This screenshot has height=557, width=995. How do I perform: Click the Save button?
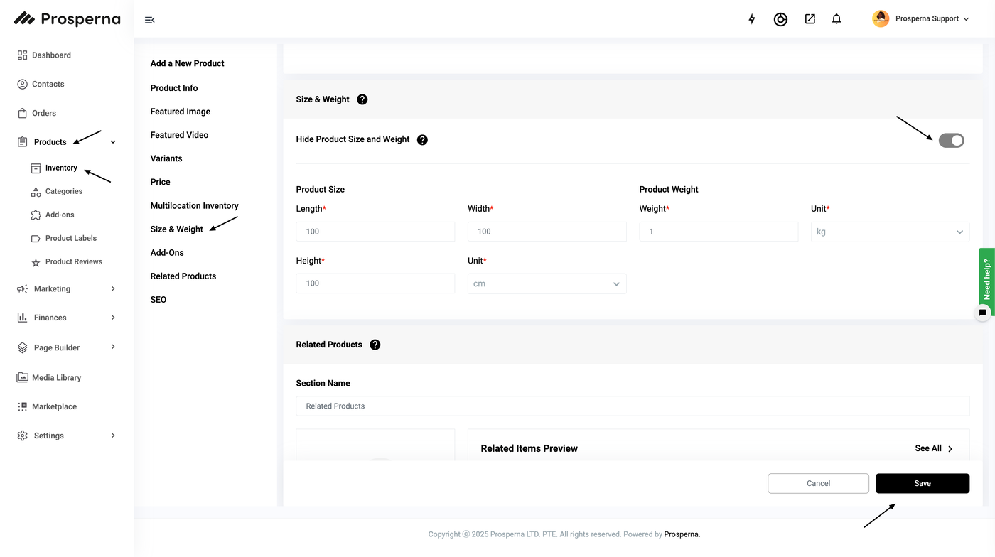pos(922,483)
